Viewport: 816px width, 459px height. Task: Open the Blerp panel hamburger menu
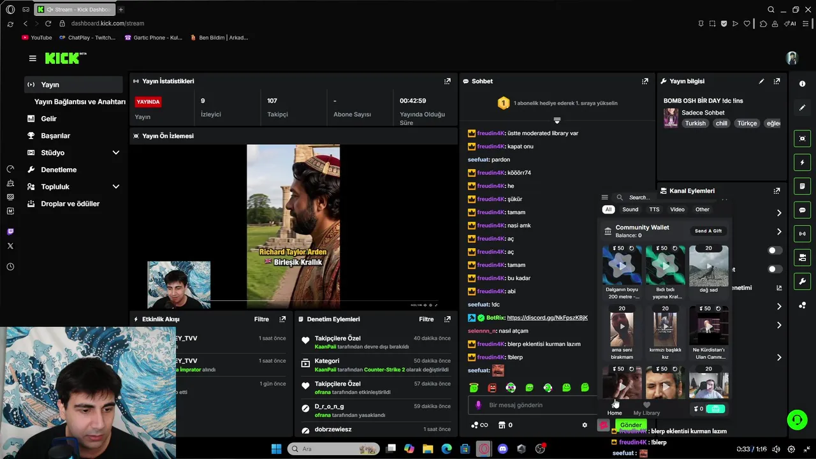(605, 198)
